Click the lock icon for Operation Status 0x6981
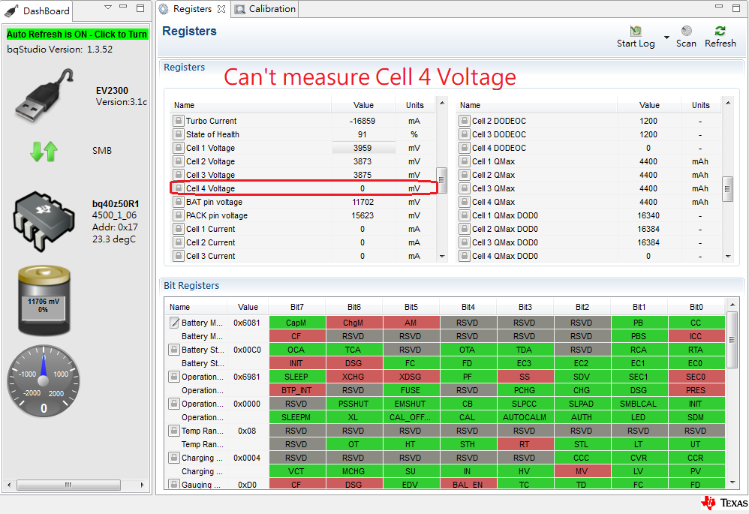Viewport: 749px width, 514px height. pos(174,377)
